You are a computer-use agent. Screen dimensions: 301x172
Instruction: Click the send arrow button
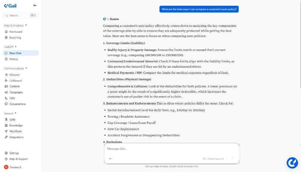tap(233, 158)
